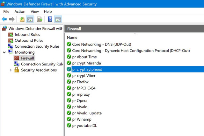Viewport: 204px width, 136px height.
Task: Select the Core Networking - DNS (UDP-Out) rule
Action: pyautogui.click(x=101, y=44)
